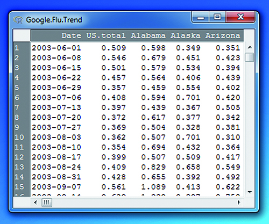Image resolution: width=269 pixels, height=224 pixels.
Task: Click the horizontal scrollbar thumb
Action: pos(47,203)
